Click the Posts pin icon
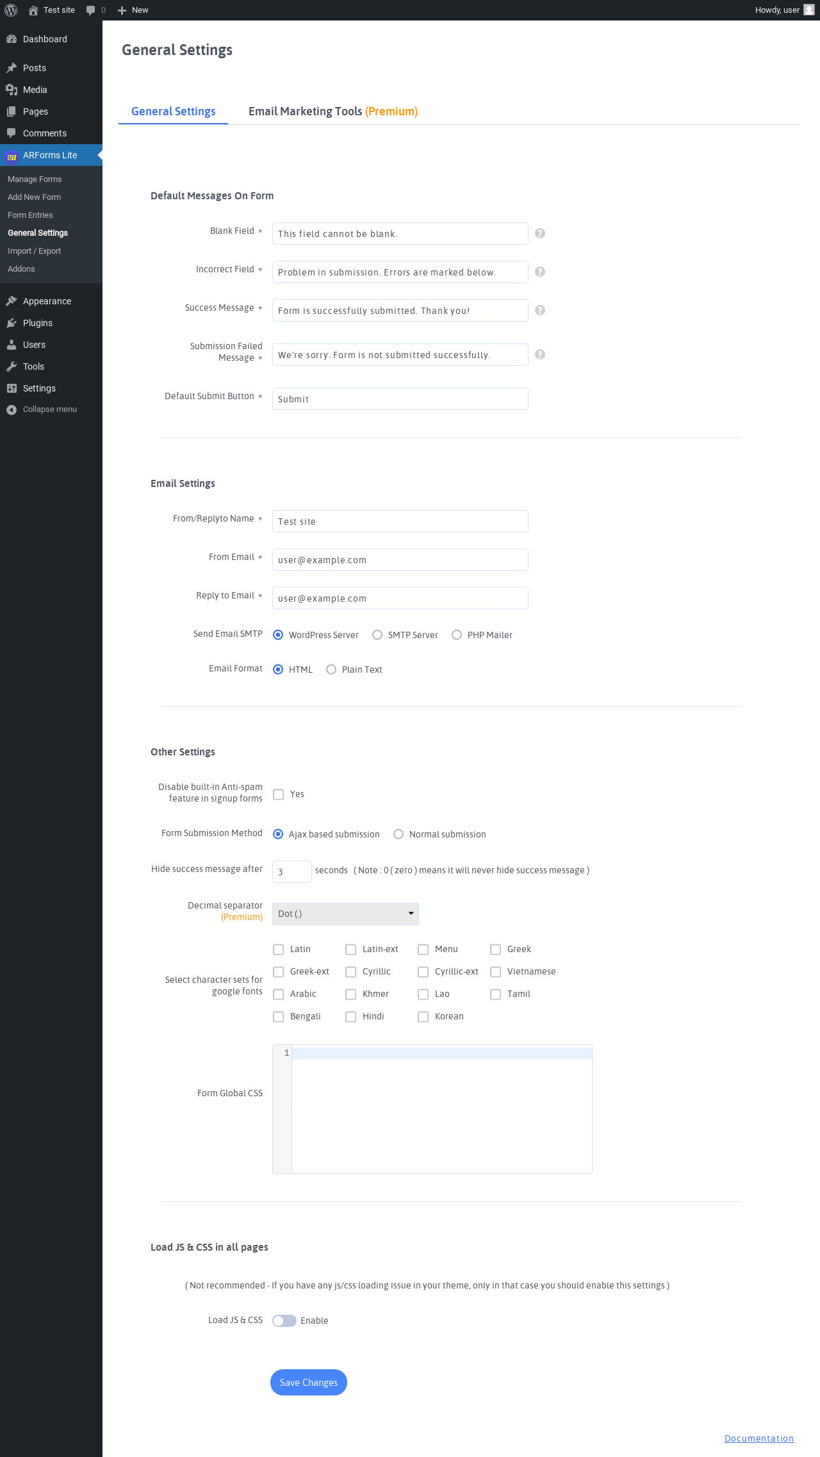The width and height of the screenshot is (820, 1457). pos(12,68)
